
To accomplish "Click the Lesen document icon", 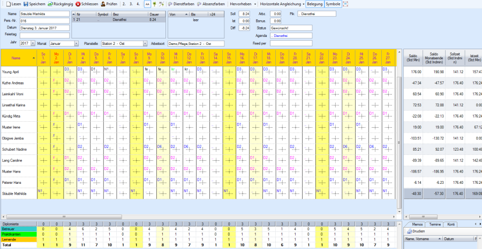I will point(5,4).
